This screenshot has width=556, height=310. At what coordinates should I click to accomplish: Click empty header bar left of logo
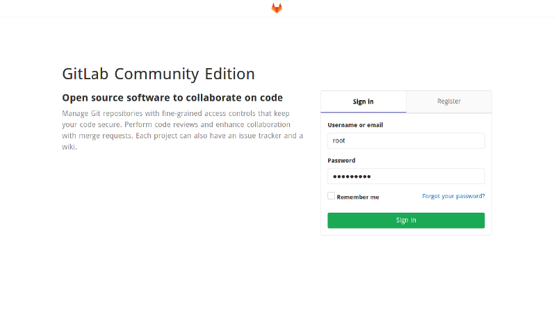139,8
